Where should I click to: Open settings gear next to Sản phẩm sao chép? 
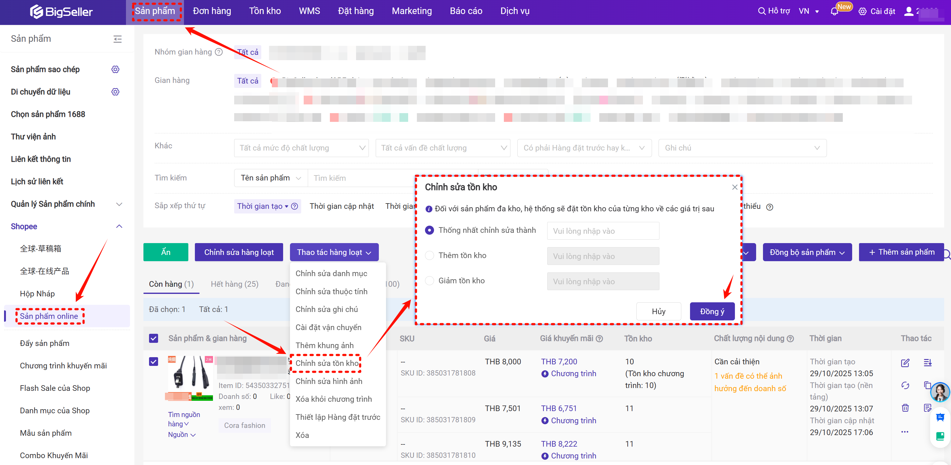(x=115, y=70)
